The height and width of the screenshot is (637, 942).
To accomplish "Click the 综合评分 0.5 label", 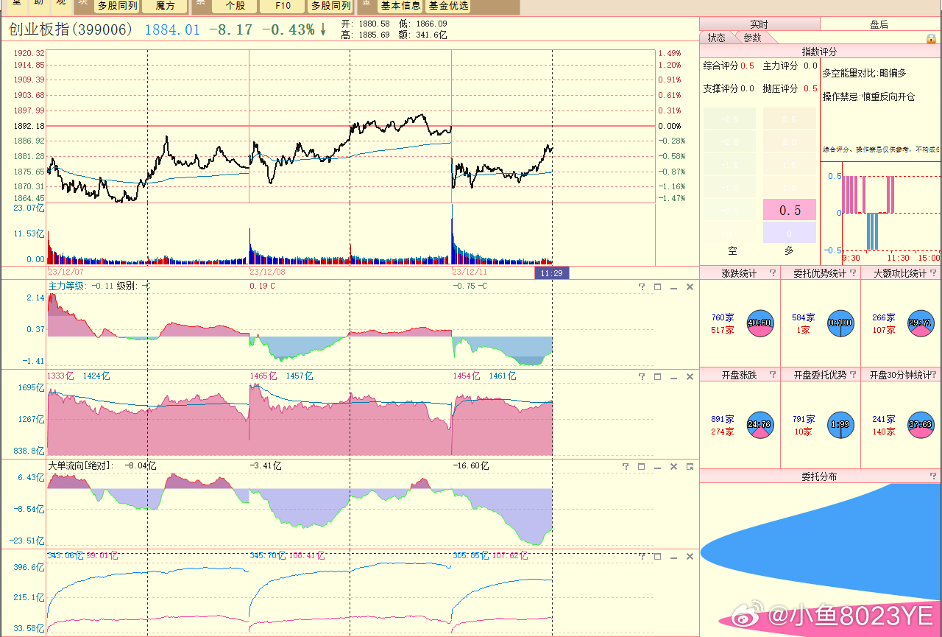I will pos(729,66).
